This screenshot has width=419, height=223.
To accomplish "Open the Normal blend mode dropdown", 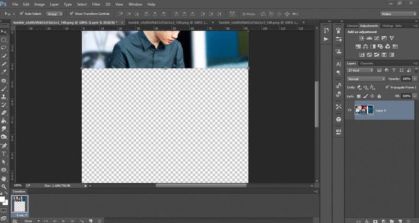I will tap(366, 79).
